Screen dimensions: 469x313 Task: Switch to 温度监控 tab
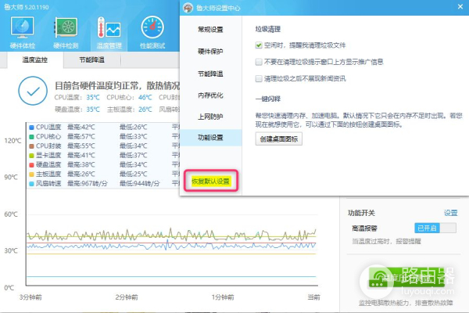pyautogui.click(x=35, y=60)
